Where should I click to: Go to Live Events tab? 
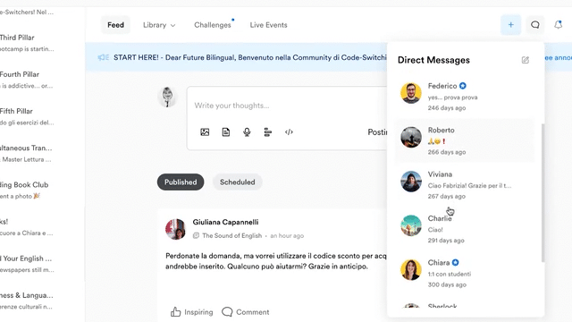coord(268,25)
